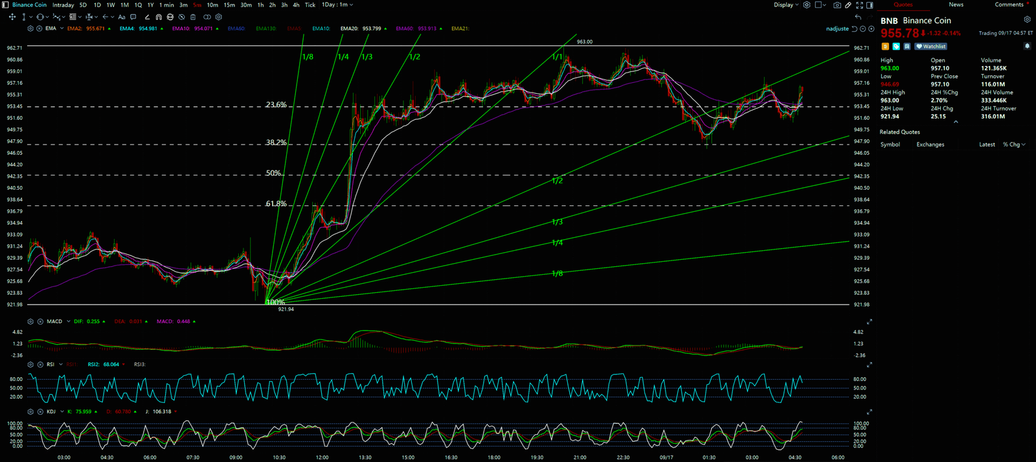Select the 61.8% Fibonacci level label

point(276,203)
